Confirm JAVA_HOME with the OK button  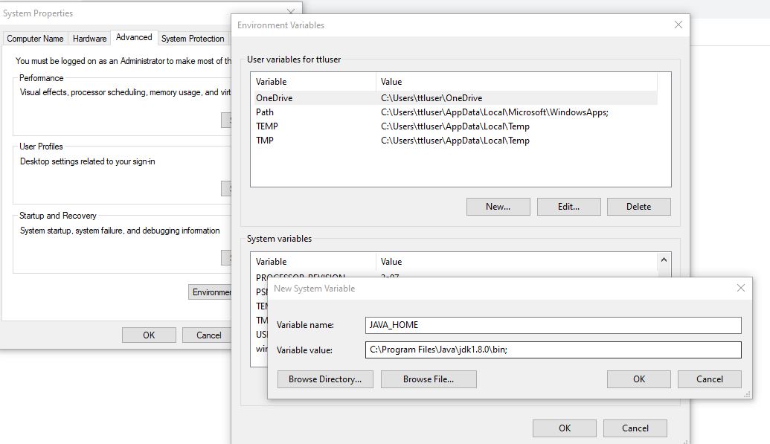638,379
